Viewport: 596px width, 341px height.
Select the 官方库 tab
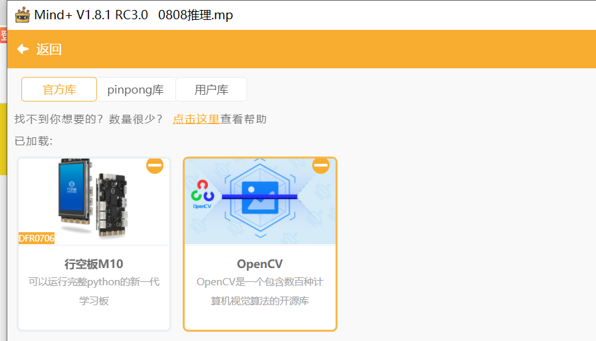[59, 90]
